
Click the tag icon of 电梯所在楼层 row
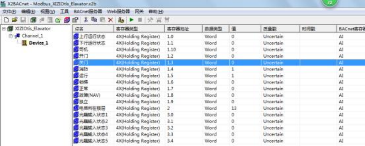pyautogui.click(x=76, y=108)
